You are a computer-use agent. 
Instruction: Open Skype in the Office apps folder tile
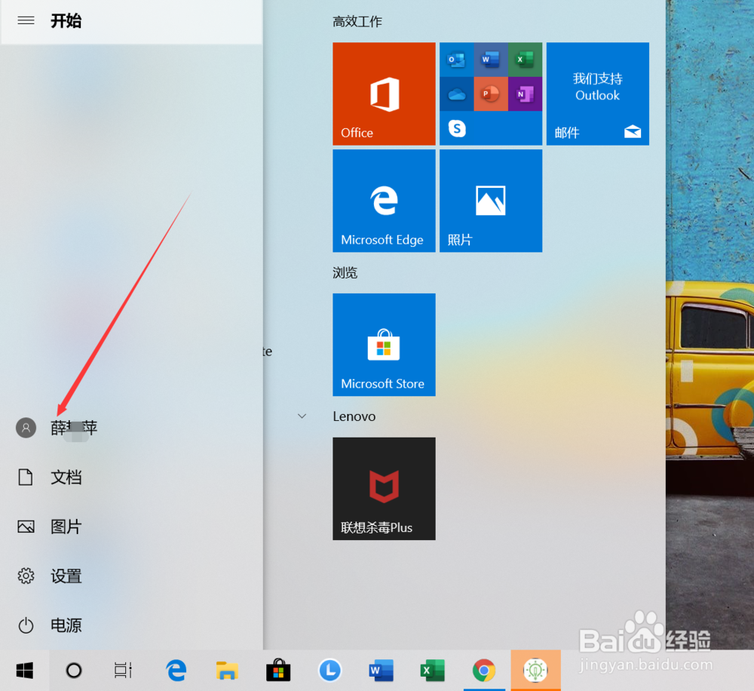(457, 128)
